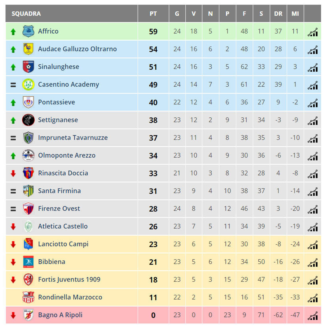Select the Lanciotto Campi points value 23
Image resolution: width=325 pixels, height=329 pixels.
(x=153, y=244)
